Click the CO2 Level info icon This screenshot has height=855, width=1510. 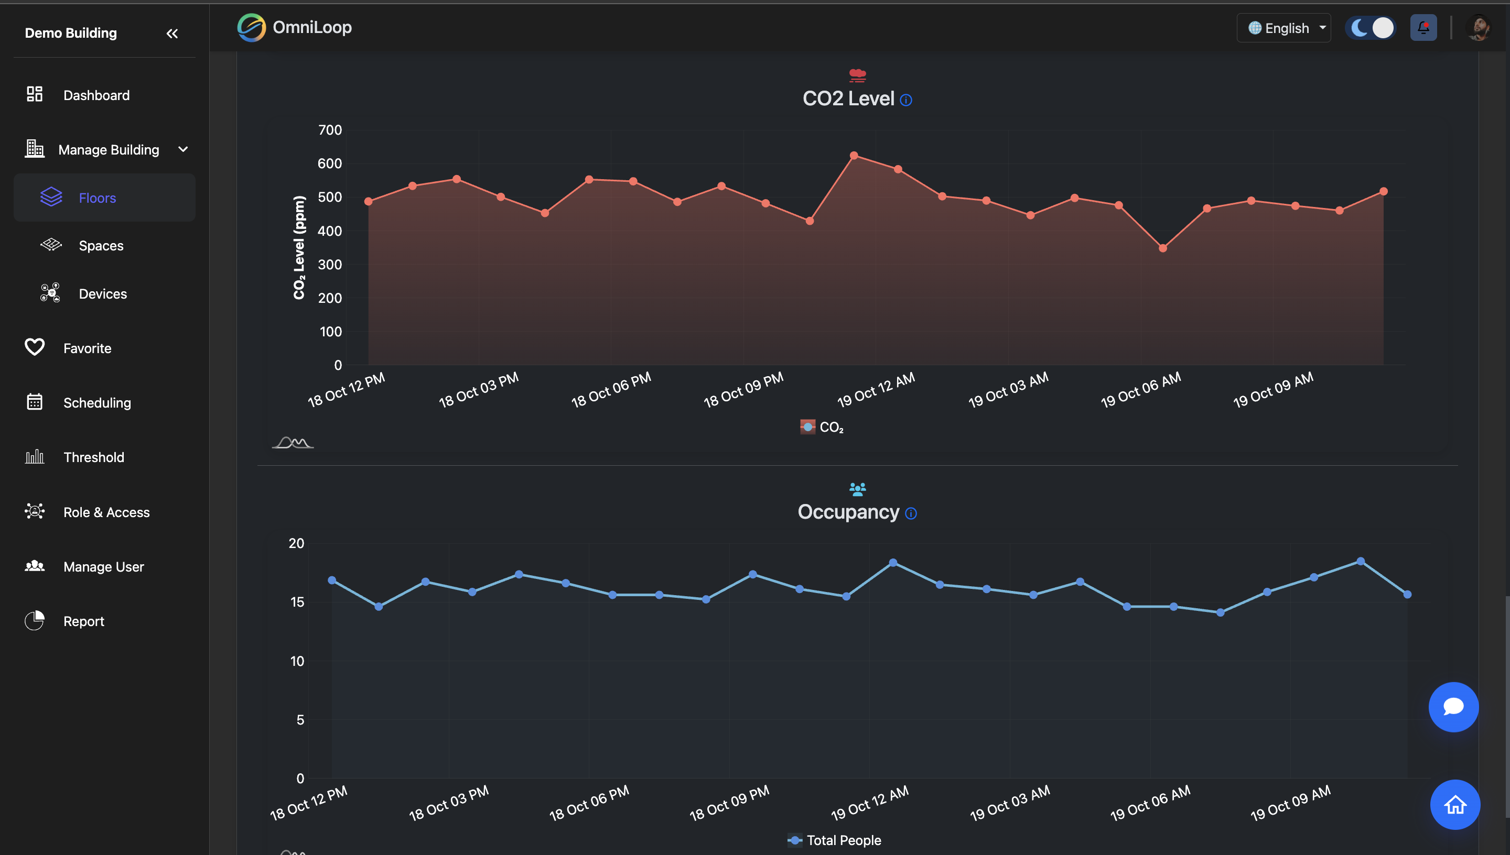coord(906,100)
